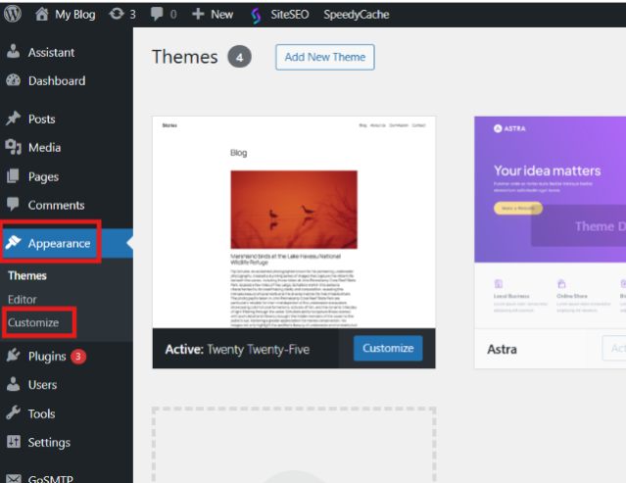Open the Pages menu

point(43,176)
